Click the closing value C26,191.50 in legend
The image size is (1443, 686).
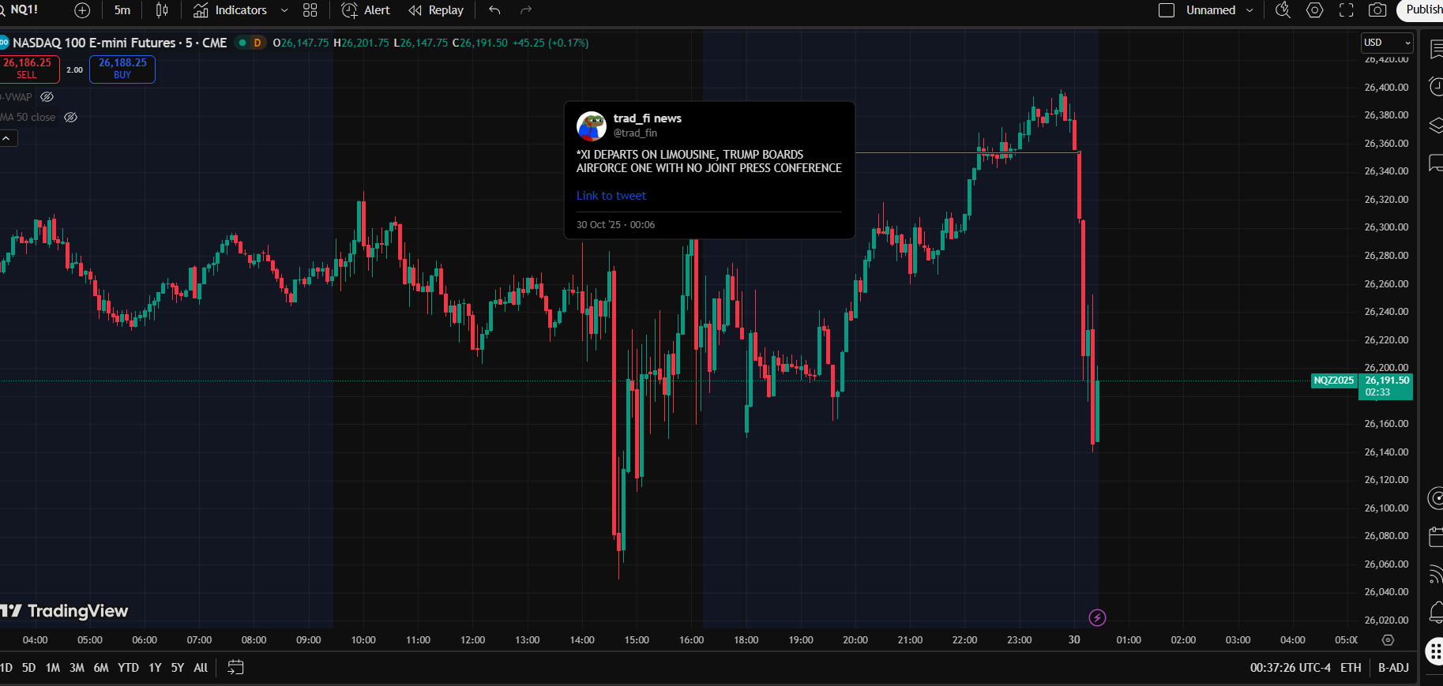pos(479,43)
